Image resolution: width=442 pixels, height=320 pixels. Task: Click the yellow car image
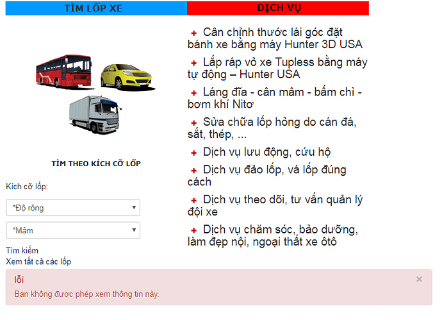point(127,77)
